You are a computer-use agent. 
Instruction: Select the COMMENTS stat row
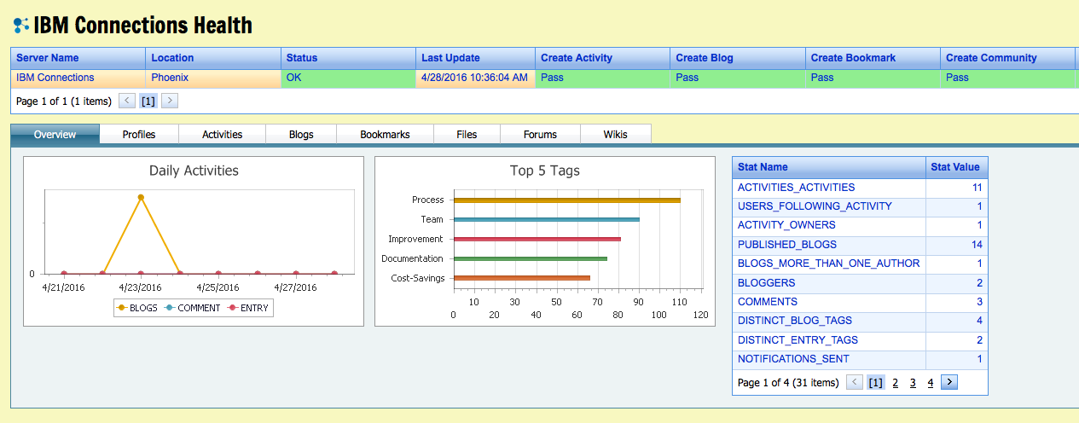coord(860,302)
